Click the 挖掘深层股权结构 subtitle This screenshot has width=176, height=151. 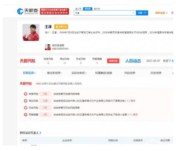60,49
